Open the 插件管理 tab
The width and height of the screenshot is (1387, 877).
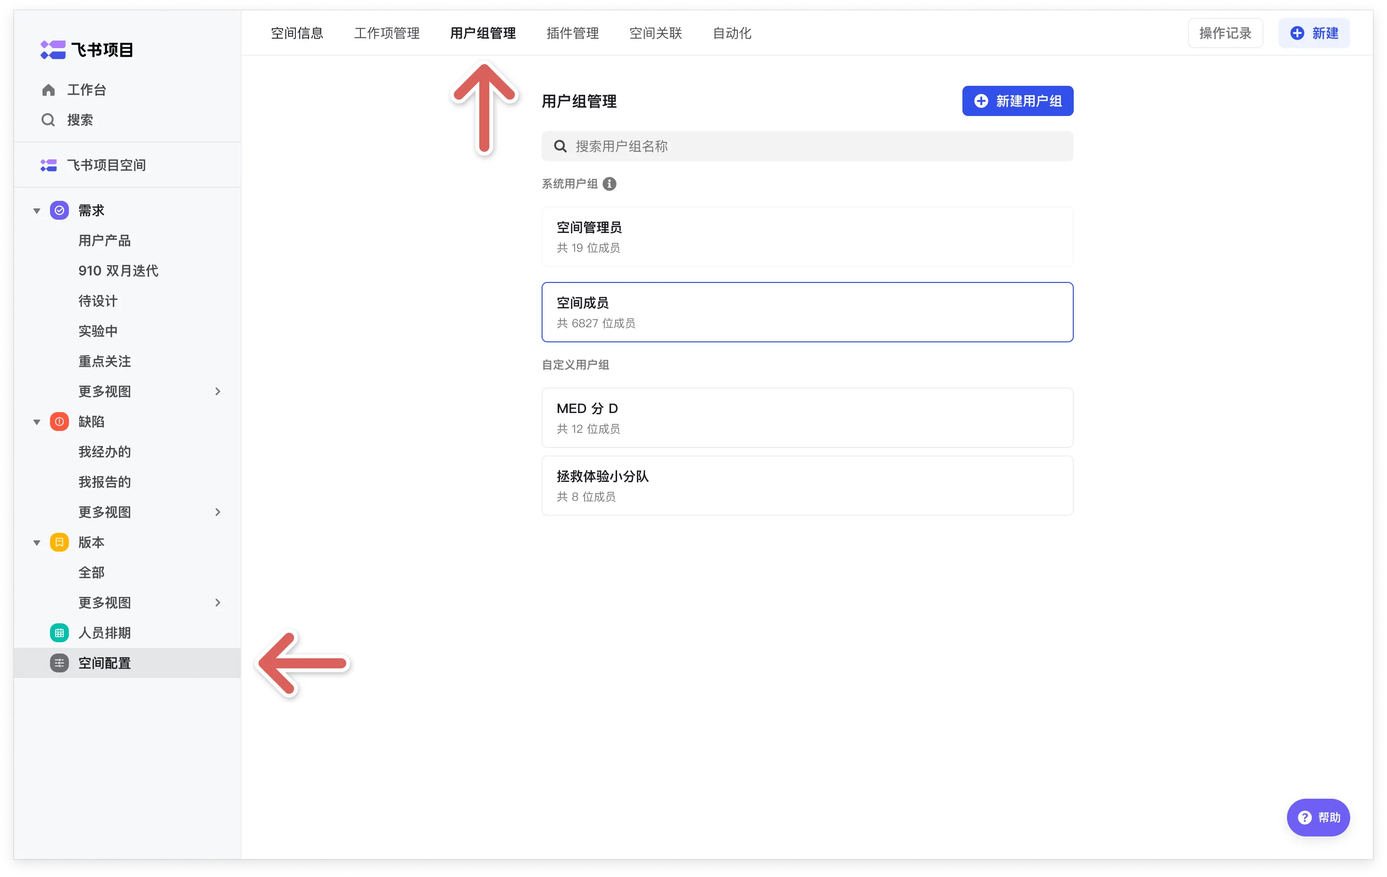coord(573,33)
